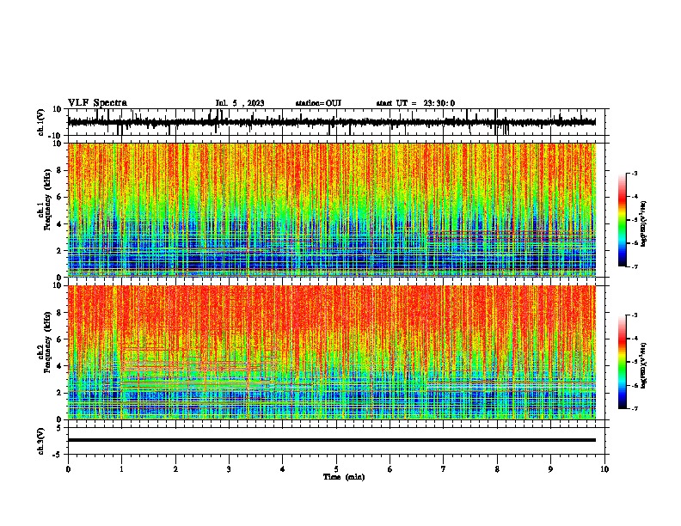Click the upper color scale bar beside ch.1
681x526 pixels.
(x=622, y=220)
